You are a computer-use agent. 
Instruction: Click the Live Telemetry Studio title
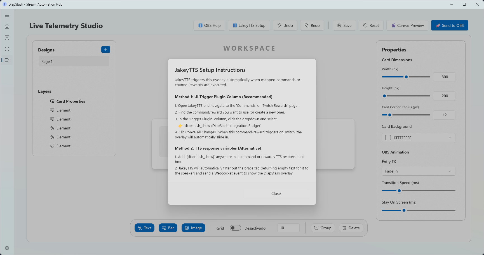point(66,26)
